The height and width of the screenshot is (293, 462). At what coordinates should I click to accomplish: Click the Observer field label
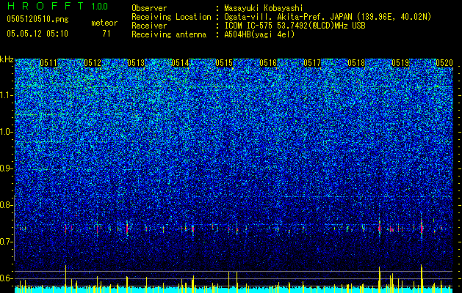[149, 8]
